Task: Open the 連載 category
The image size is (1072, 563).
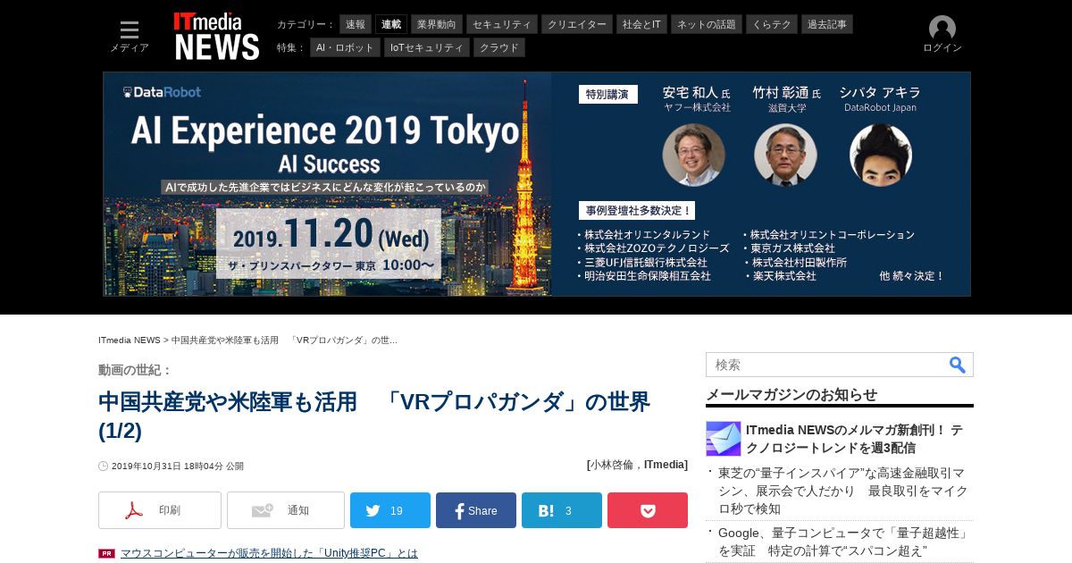Action: pyautogui.click(x=391, y=24)
